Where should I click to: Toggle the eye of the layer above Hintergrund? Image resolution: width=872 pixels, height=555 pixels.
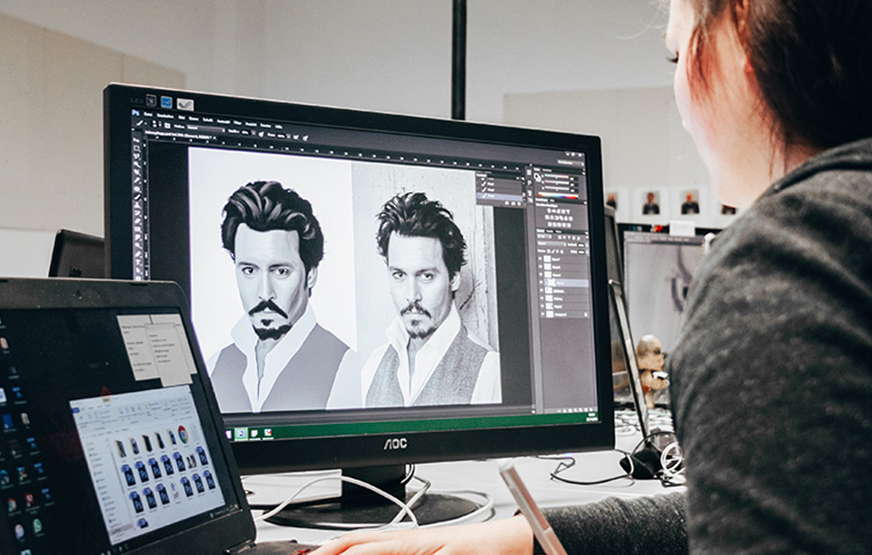tap(541, 306)
